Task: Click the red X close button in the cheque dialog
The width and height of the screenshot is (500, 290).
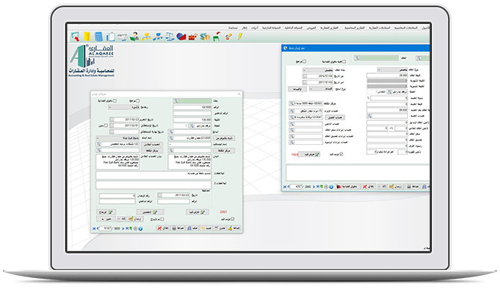Action: point(163,229)
